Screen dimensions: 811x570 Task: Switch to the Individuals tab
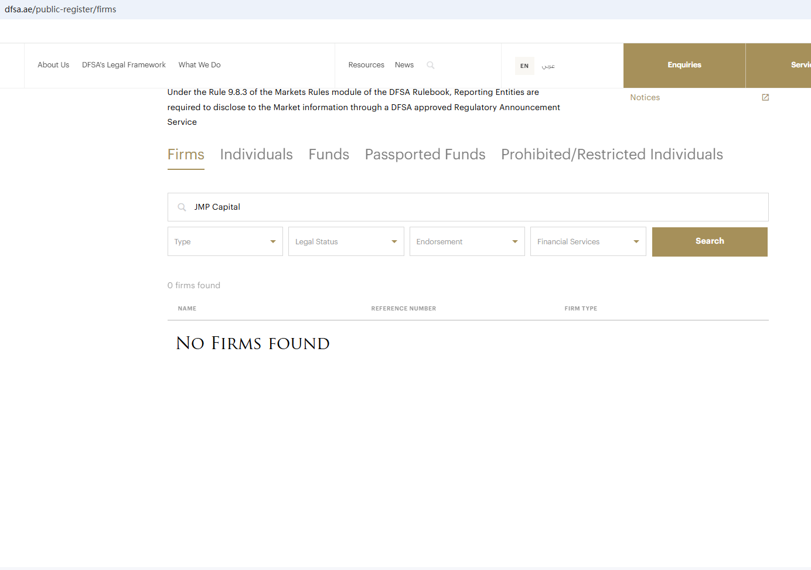point(256,155)
